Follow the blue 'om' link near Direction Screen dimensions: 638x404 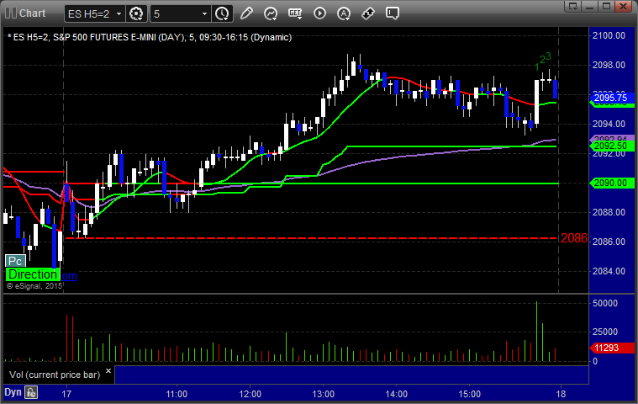[x=69, y=276]
